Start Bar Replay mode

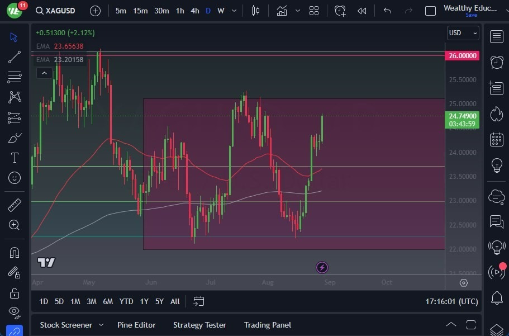[x=360, y=10]
